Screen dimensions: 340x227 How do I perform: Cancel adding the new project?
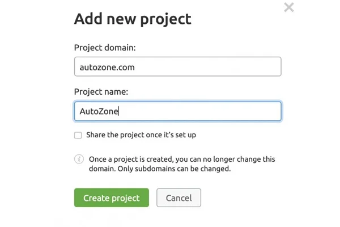178,198
